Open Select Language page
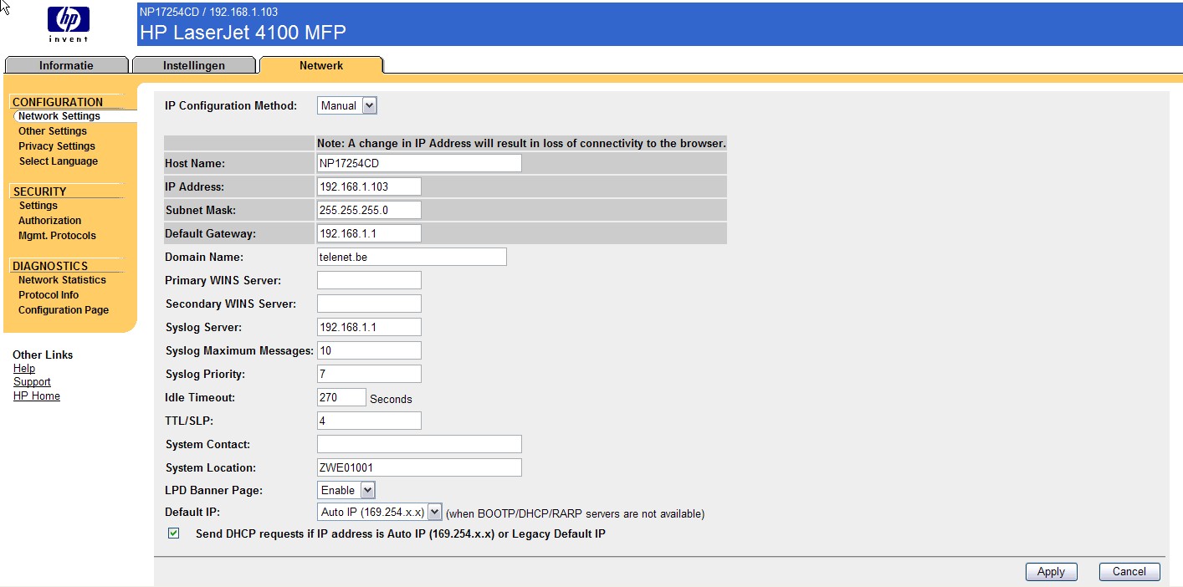This screenshot has width=1183, height=587. [59, 161]
